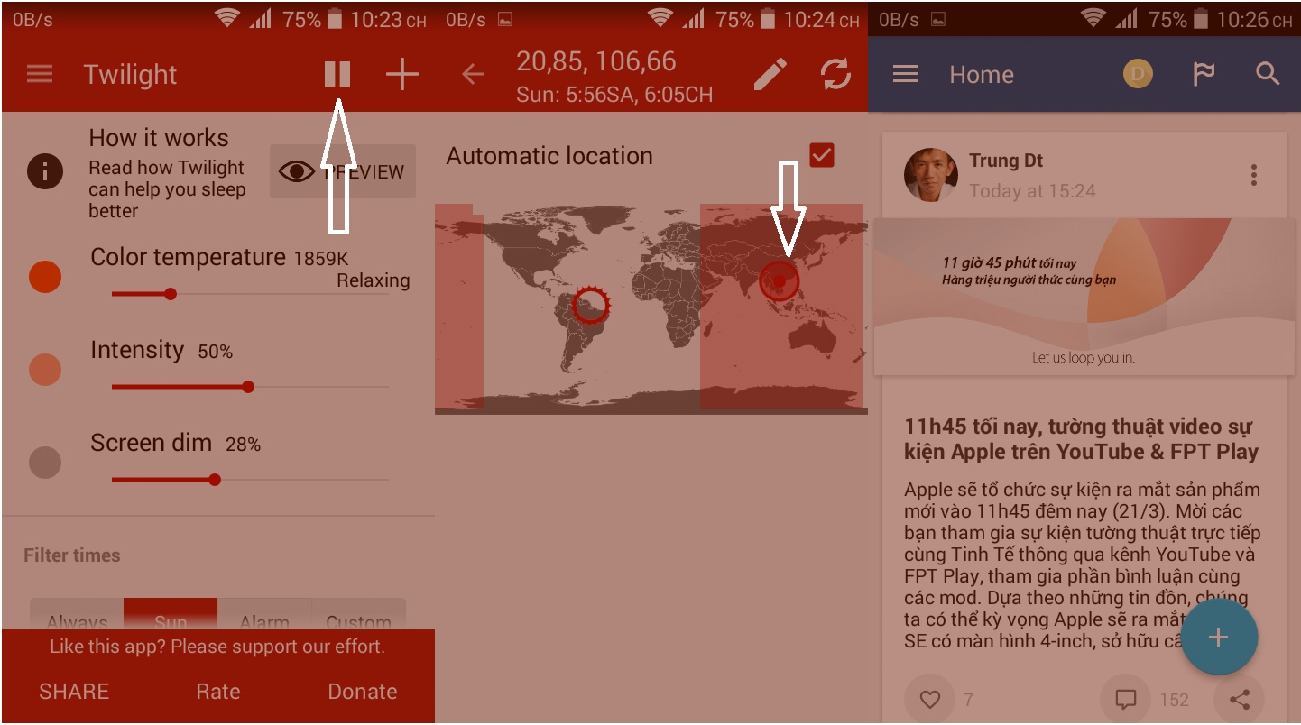1301x725 pixels.
Task: Open the Apple event banner image
Action: (x=1083, y=296)
